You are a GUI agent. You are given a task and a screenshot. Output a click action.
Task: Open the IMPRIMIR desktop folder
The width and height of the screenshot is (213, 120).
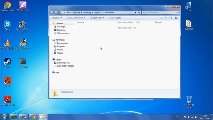pyautogui.click(x=189, y=25)
